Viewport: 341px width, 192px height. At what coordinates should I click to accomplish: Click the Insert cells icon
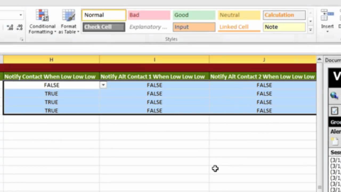(327, 15)
